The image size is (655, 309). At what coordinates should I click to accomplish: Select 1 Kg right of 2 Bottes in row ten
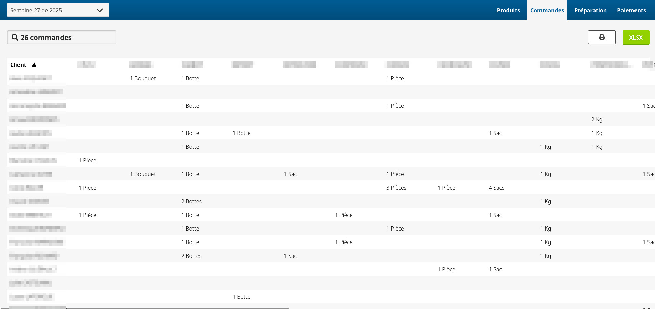(x=545, y=201)
